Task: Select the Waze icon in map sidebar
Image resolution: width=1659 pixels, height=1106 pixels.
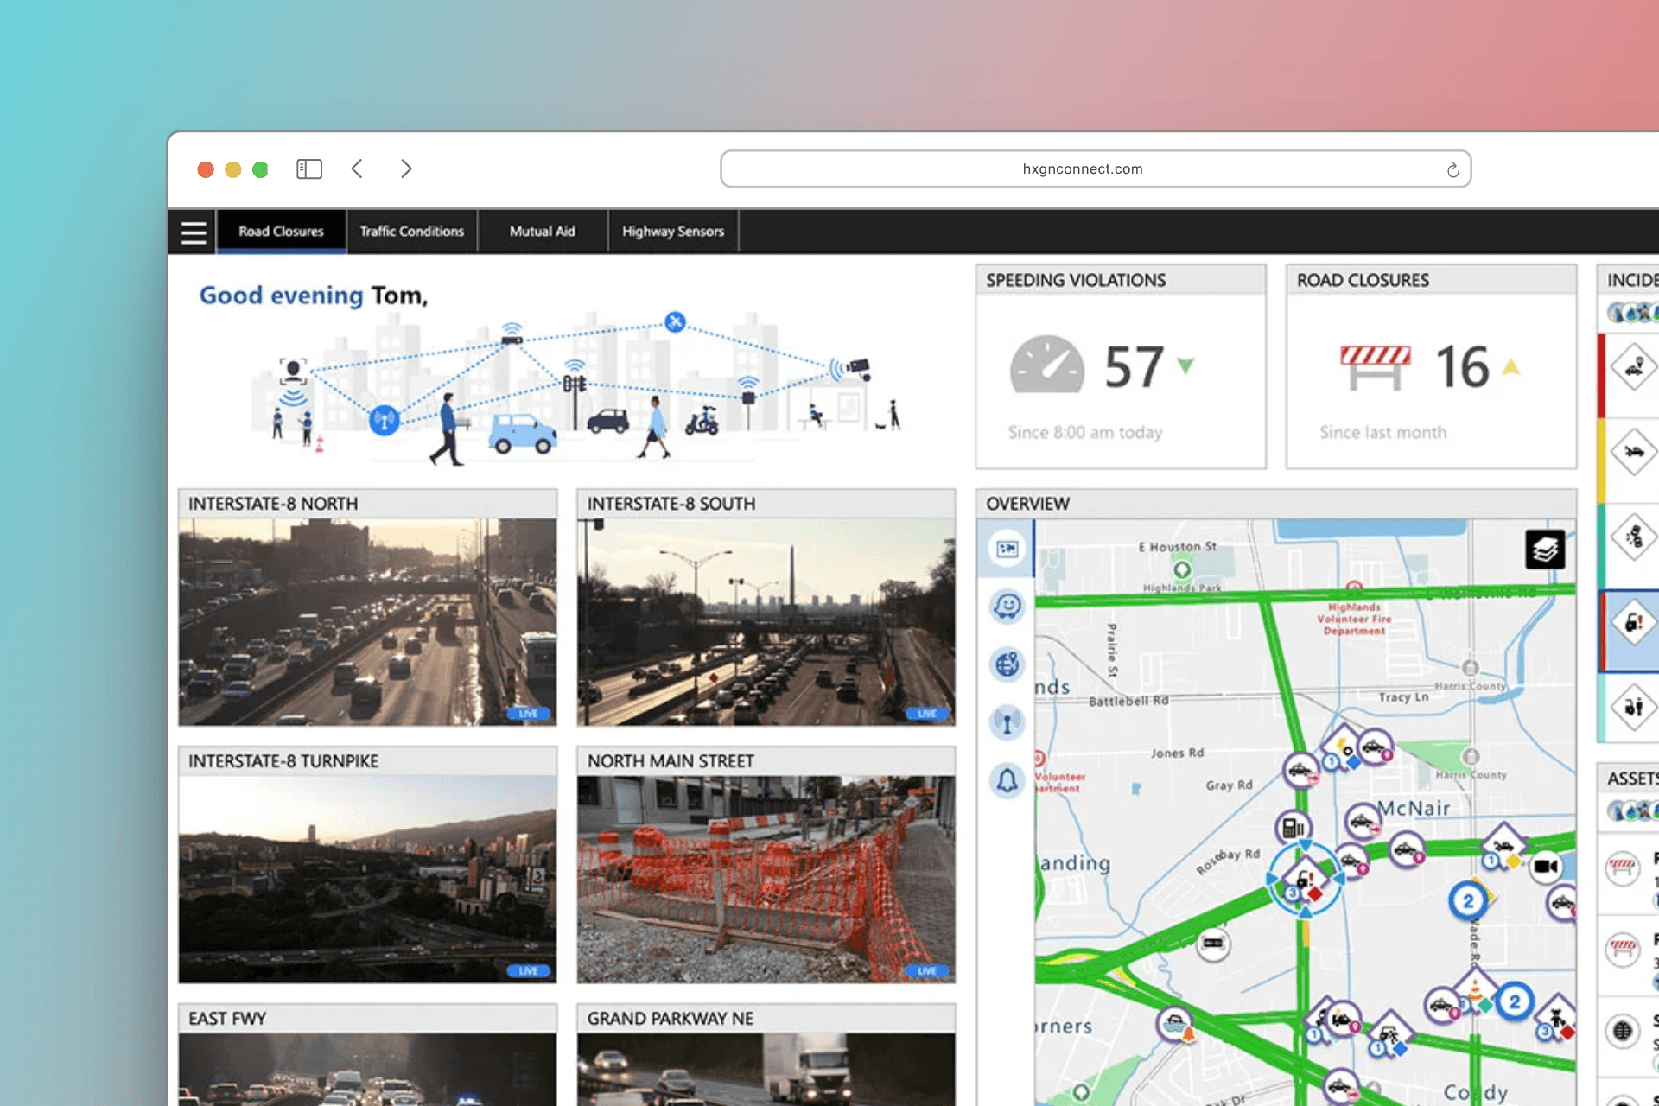Action: (x=1007, y=607)
